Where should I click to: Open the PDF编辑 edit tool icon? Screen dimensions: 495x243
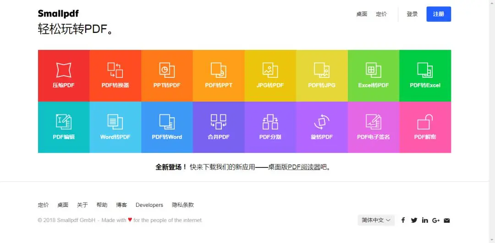[x=64, y=122]
